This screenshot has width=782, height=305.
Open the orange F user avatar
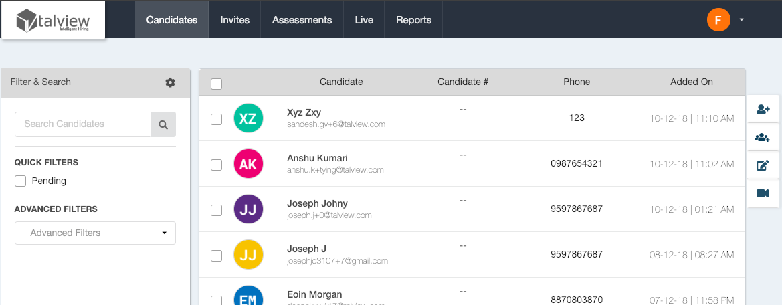[x=718, y=20]
